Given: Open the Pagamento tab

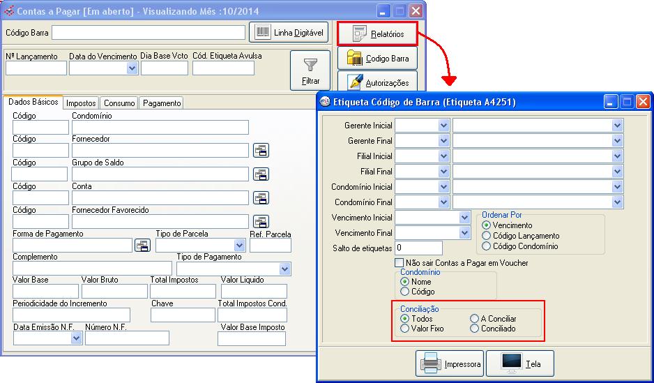Looking at the screenshot, I should pyautogui.click(x=162, y=103).
